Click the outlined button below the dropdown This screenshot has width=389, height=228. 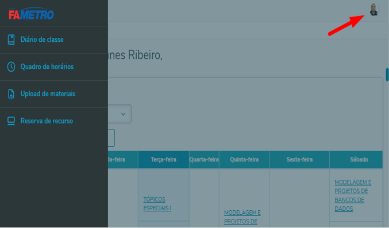[x=111, y=137]
